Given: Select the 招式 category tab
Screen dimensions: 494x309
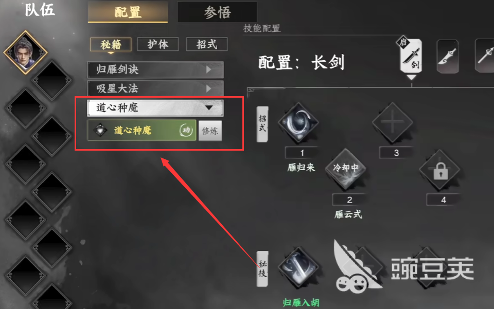Looking at the screenshot, I should (207, 44).
